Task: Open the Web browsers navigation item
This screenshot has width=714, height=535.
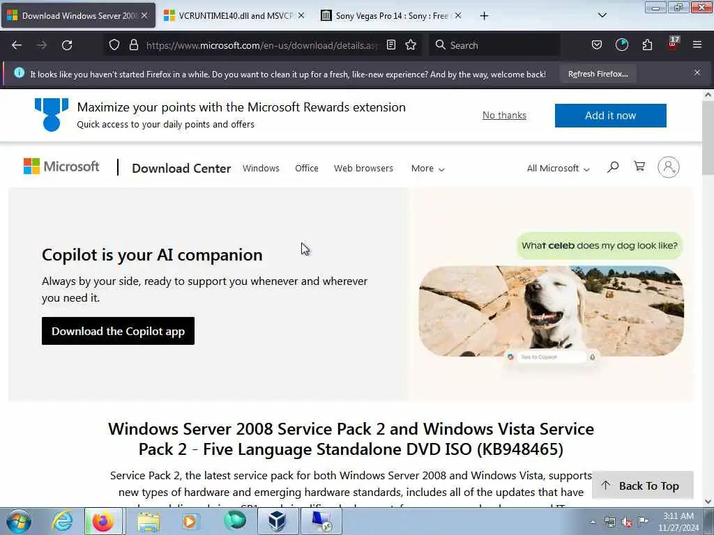Action: pos(363,169)
